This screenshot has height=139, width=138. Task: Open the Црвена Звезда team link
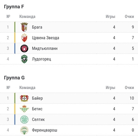click(x=46, y=38)
